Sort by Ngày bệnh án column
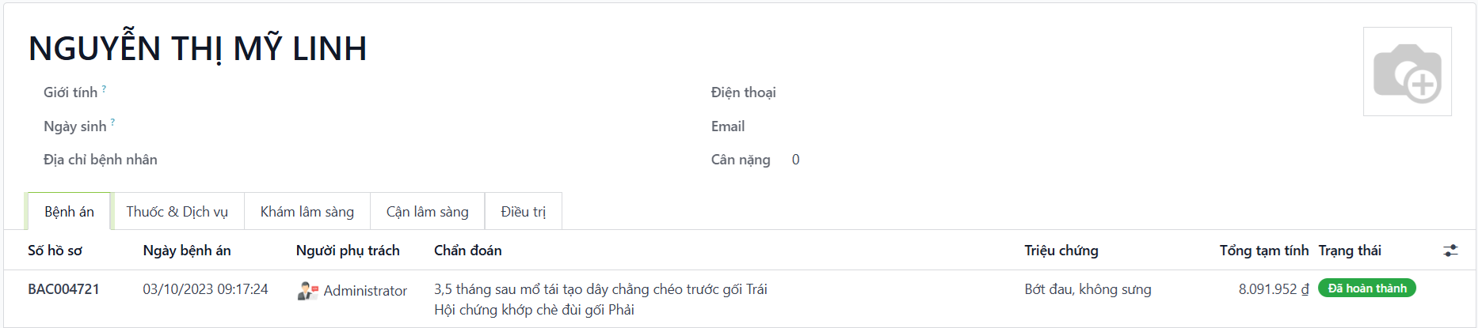The width and height of the screenshot is (1478, 328). coord(187,251)
